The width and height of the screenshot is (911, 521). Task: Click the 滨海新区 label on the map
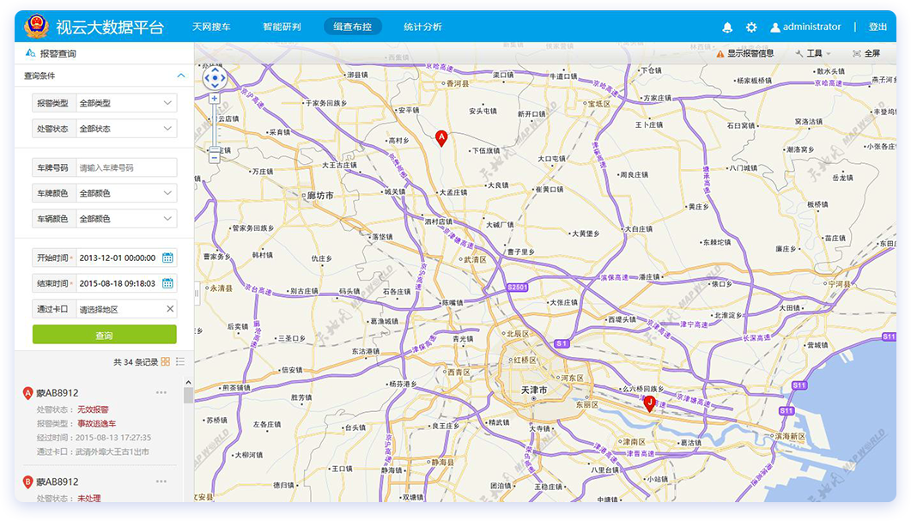coord(790,436)
